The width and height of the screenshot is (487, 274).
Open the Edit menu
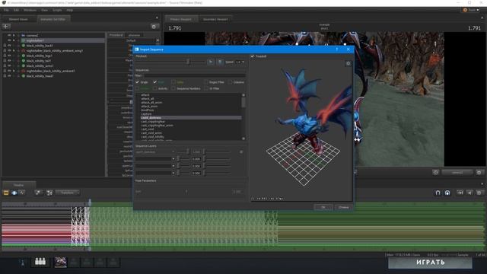16,10
